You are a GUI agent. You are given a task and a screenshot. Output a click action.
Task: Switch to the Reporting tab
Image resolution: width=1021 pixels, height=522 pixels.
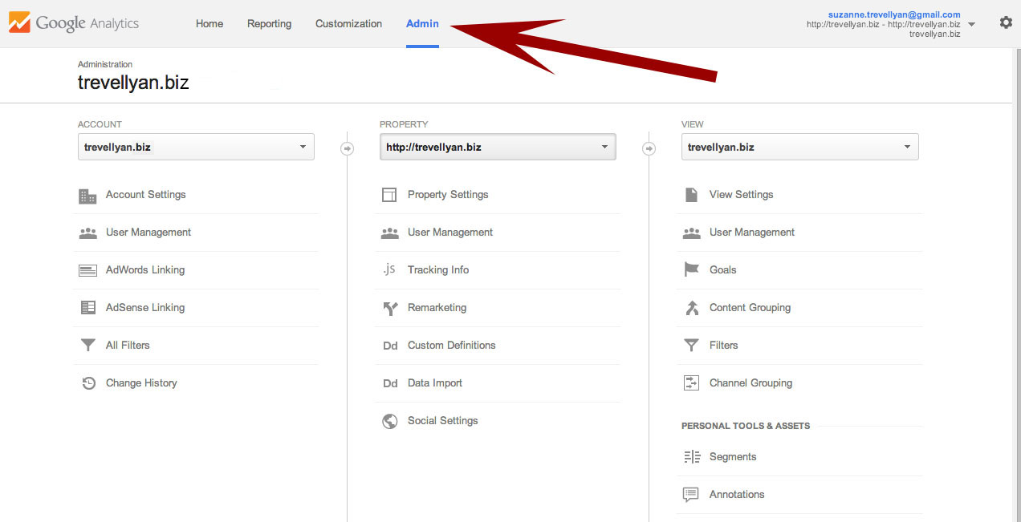tap(270, 24)
